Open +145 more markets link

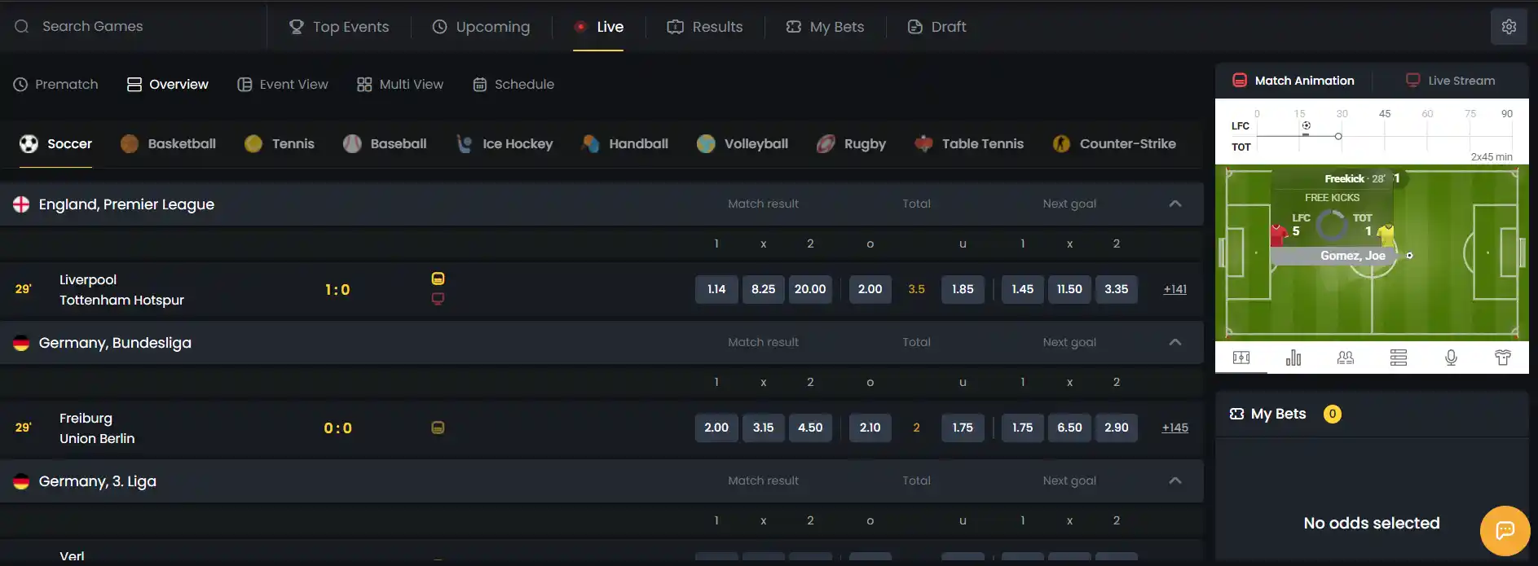[1174, 428]
